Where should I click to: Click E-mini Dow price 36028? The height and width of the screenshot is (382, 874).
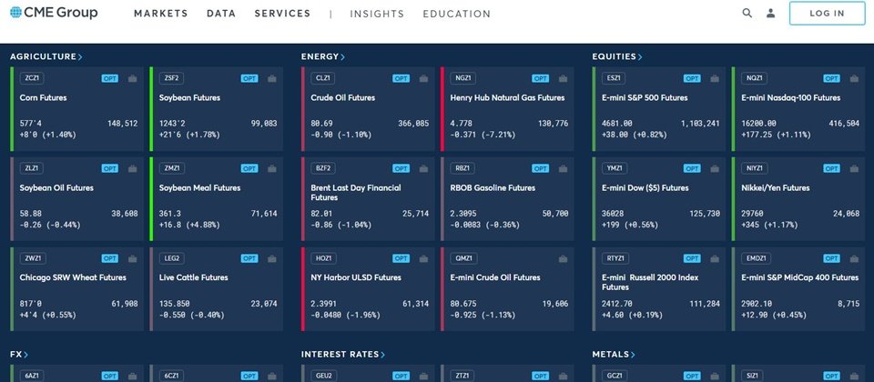tap(613, 213)
